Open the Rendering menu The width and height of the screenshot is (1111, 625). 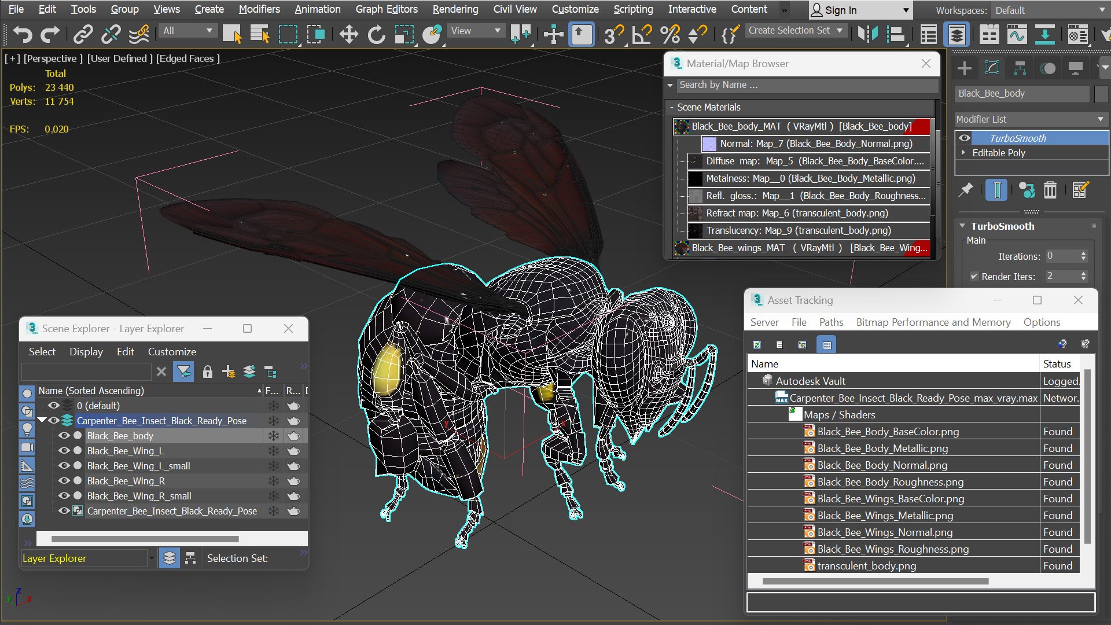[x=455, y=9]
